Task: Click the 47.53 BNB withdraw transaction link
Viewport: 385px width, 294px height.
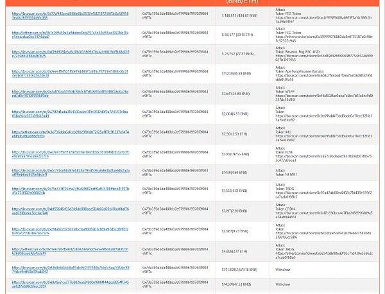Action: (70, 284)
